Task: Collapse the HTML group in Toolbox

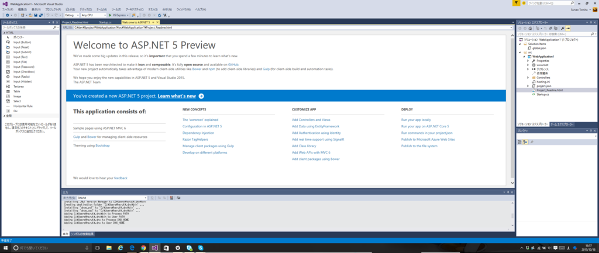Action: 4,33
